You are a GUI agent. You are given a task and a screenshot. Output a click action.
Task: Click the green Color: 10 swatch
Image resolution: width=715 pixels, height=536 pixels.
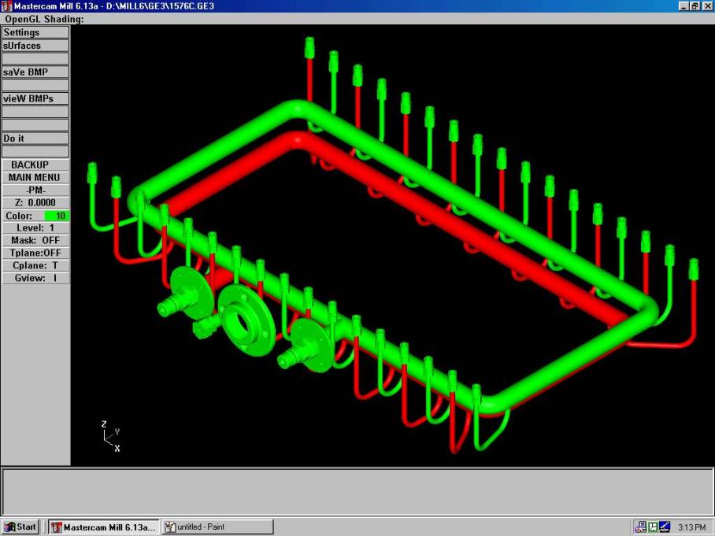tap(54, 215)
